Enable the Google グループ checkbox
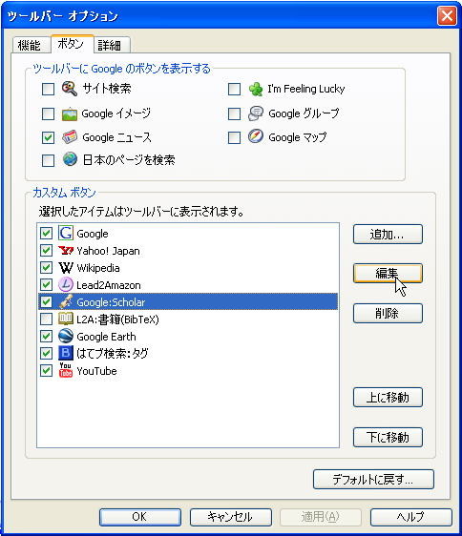462x536 pixels. [234, 113]
